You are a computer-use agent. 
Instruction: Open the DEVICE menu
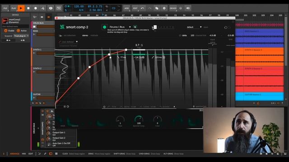pos(173,8)
